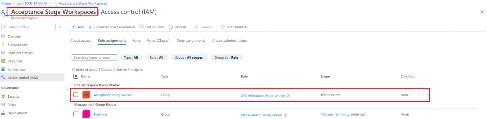Click the Everyone group avatar icon
The height and width of the screenshot is (119, 487).
[86, 114]
